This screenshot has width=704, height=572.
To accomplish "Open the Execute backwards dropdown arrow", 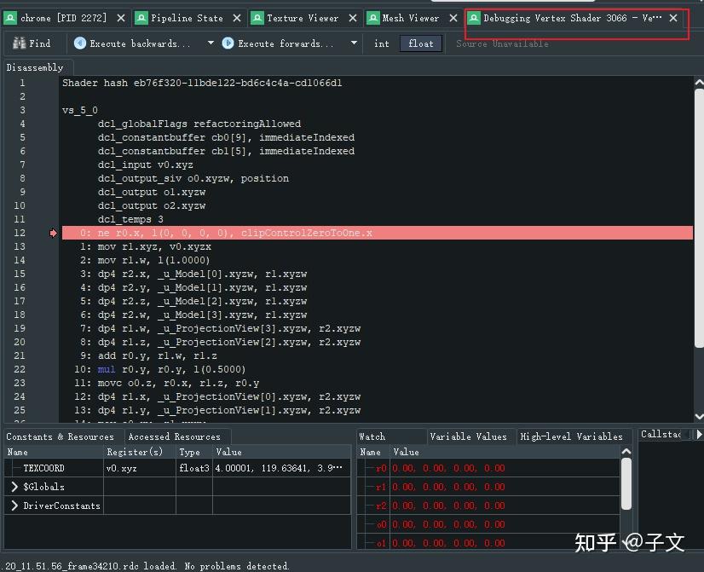I will click(x=209, y=43).
